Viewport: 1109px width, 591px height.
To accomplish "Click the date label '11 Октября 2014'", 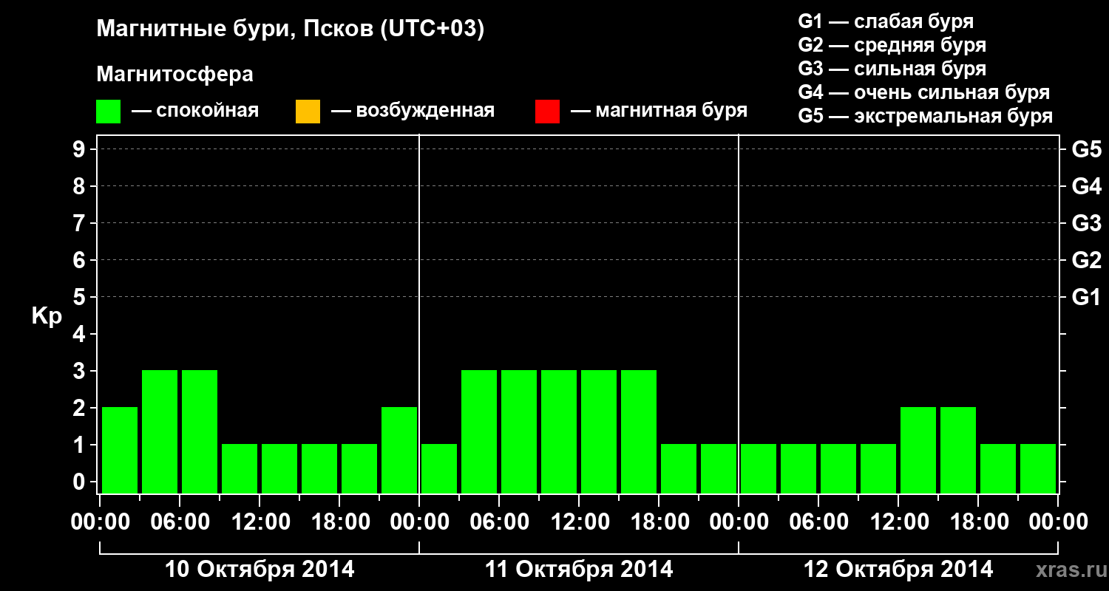I will tap(579, 570).
